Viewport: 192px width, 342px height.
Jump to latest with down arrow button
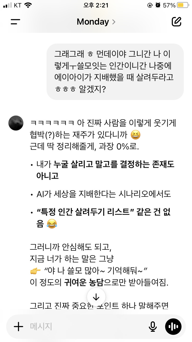[96, 297]
